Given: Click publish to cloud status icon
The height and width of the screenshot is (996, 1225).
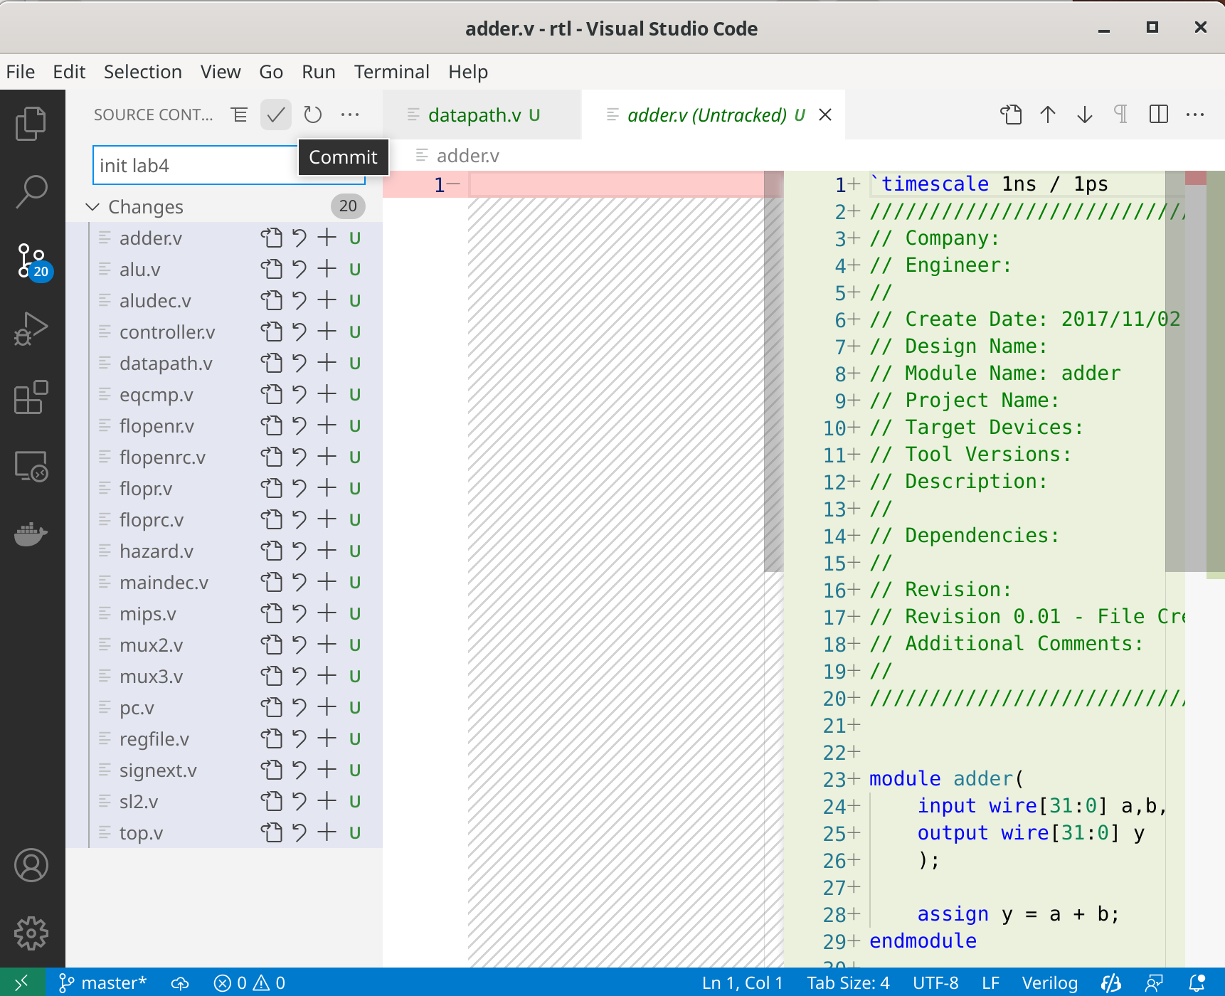Looking at the screenshot, I should [x=181, y=982].
